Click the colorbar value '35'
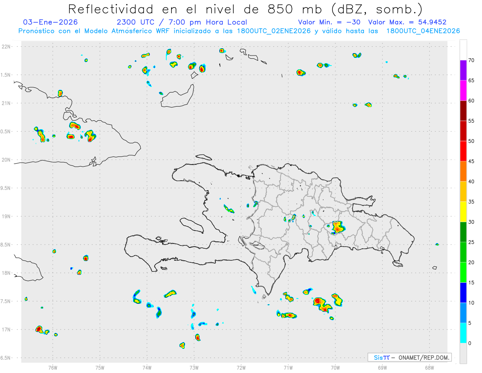482x373 pixels. pos(472,202)
